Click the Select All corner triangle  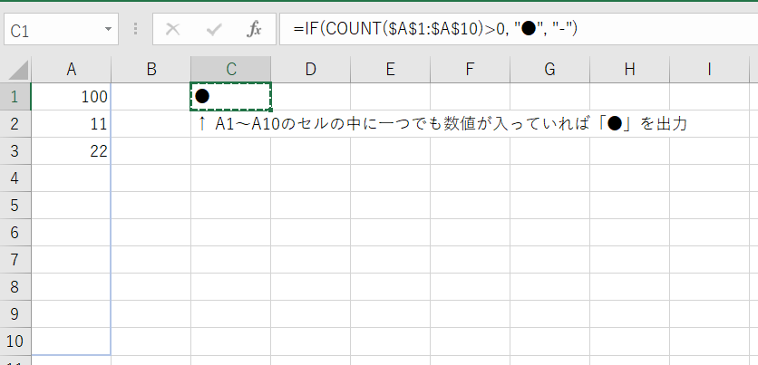point(18,70)
